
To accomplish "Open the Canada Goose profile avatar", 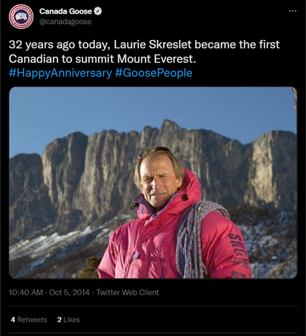I will coord(21,17).
